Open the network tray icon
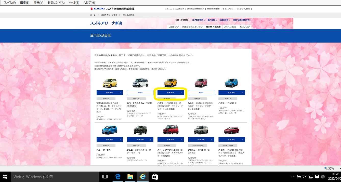This screenshot has height=182, width=341. 311,176
